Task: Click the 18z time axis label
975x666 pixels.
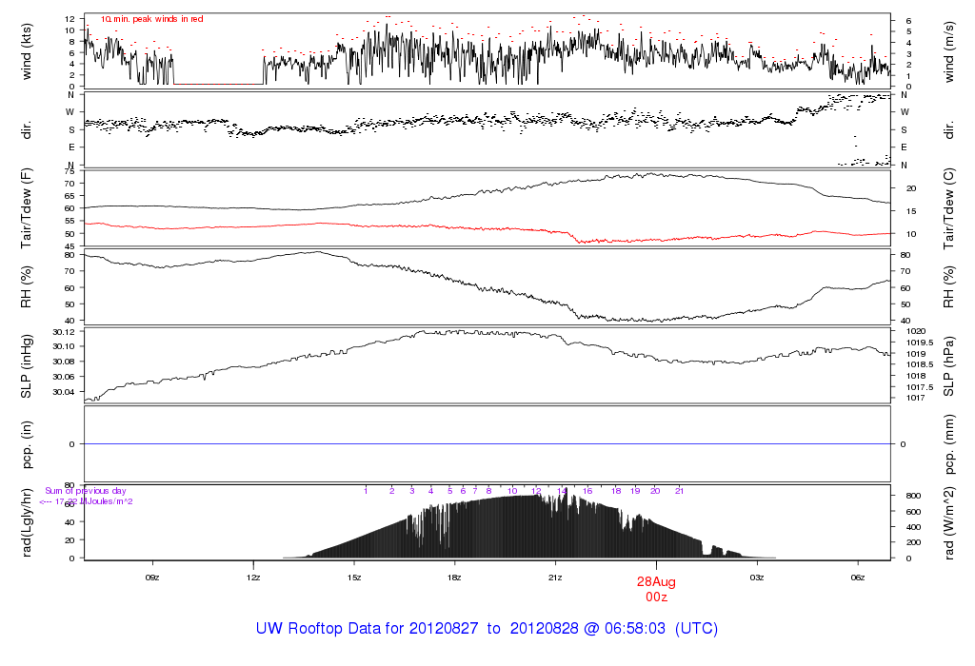Action: tap(455, 578)
